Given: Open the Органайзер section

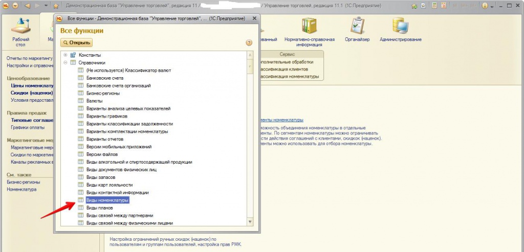Looking at the screenshot, I should coord(357,30).
